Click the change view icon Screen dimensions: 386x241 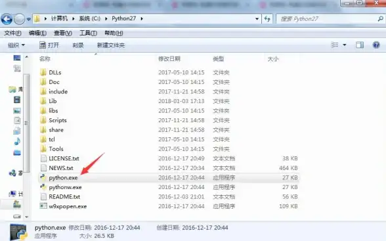tap(335, 45)
